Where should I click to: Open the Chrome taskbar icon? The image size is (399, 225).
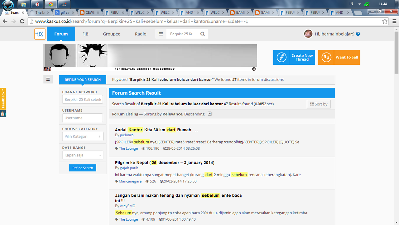click(50, 4)
